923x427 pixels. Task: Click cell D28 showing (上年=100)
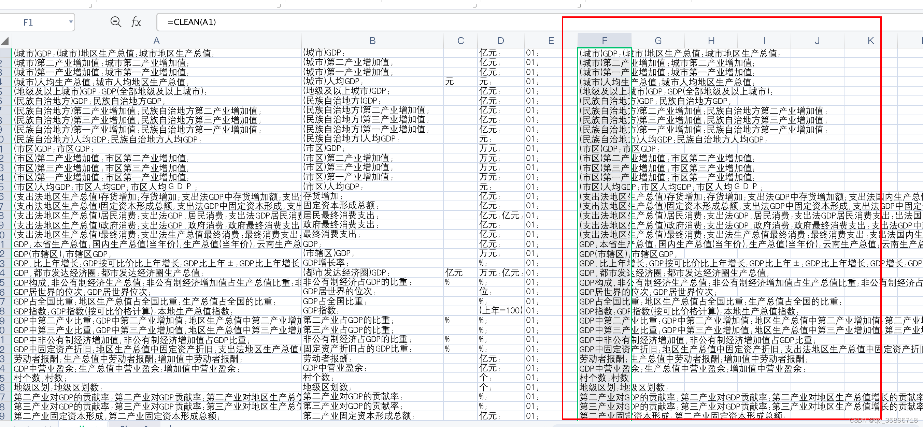tap(500, 311)
